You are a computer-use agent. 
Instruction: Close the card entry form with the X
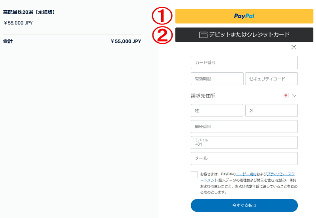[x=293, y=47]
